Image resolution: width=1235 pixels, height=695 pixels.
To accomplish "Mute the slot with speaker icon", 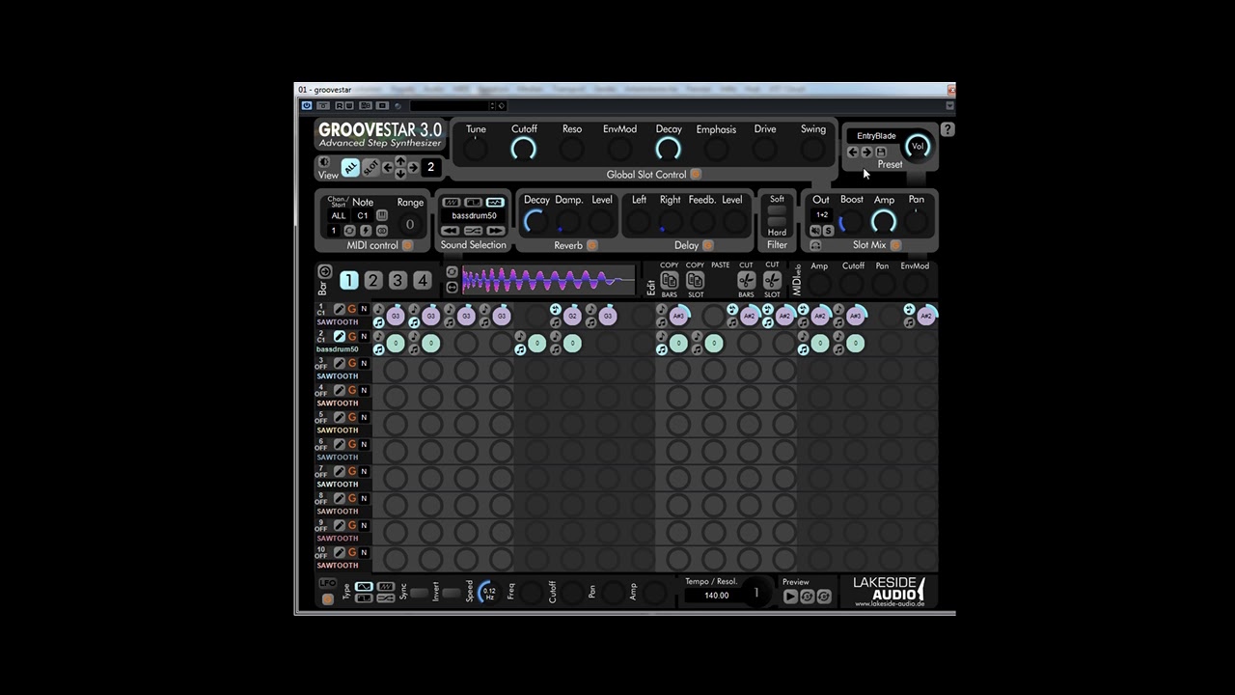I will tap(816, 231).
